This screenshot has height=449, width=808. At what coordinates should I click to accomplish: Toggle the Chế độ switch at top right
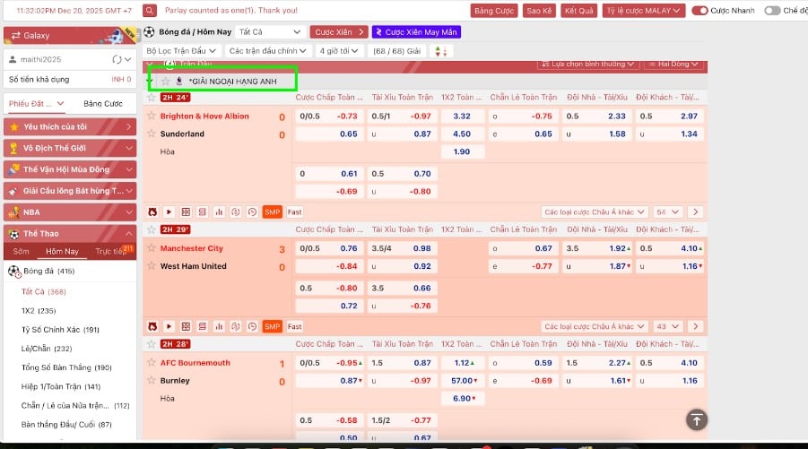(x=772, y=10)
